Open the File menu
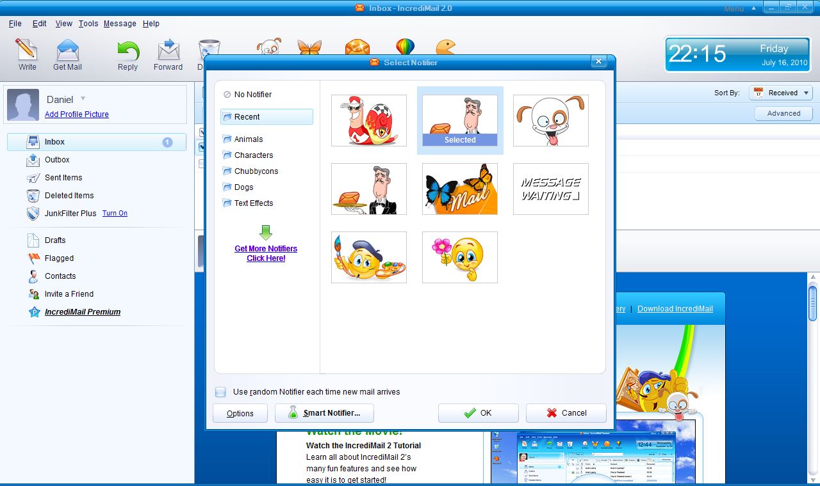This screenshot has height=486, width=820. pos(15,24)
